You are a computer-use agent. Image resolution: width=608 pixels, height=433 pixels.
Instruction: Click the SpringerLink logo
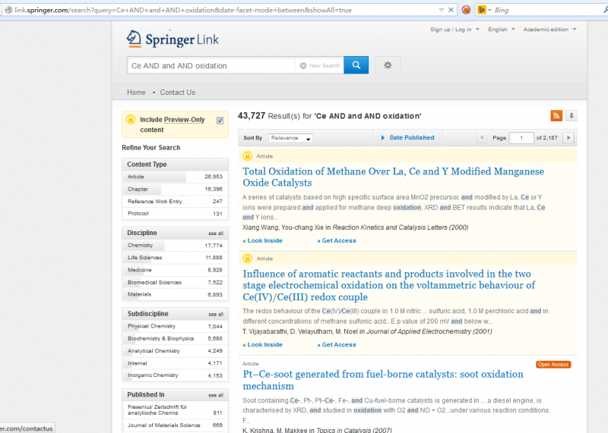[x=173, y=39]
